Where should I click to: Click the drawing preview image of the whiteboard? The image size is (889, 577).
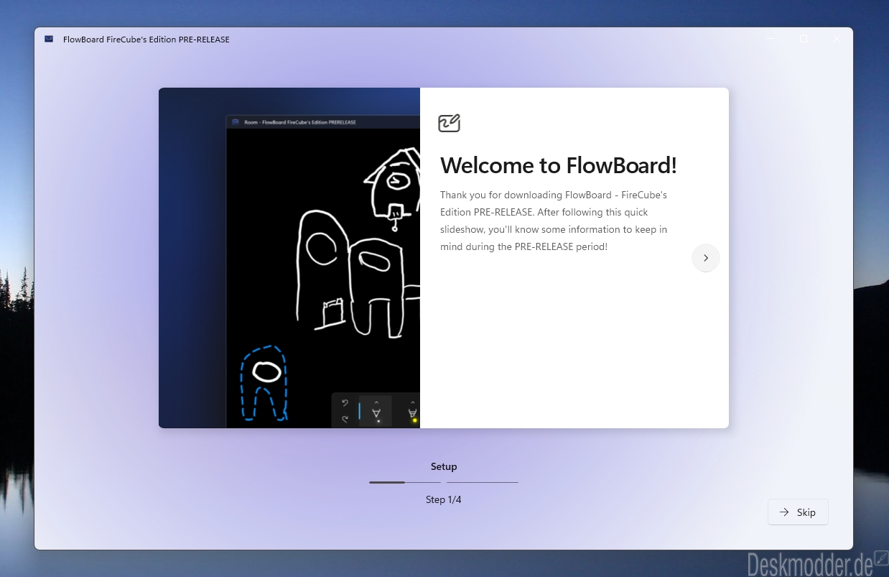[x=289, y=258]
